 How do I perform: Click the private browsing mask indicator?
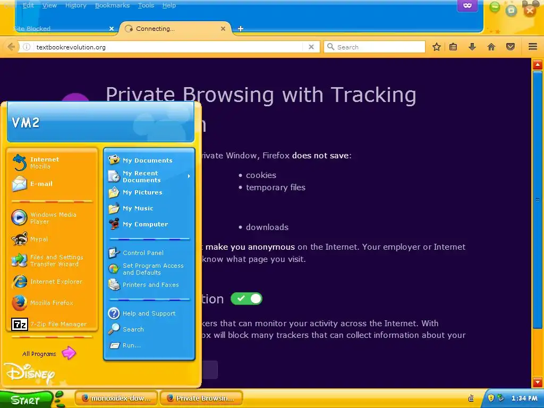coord(467,5)
